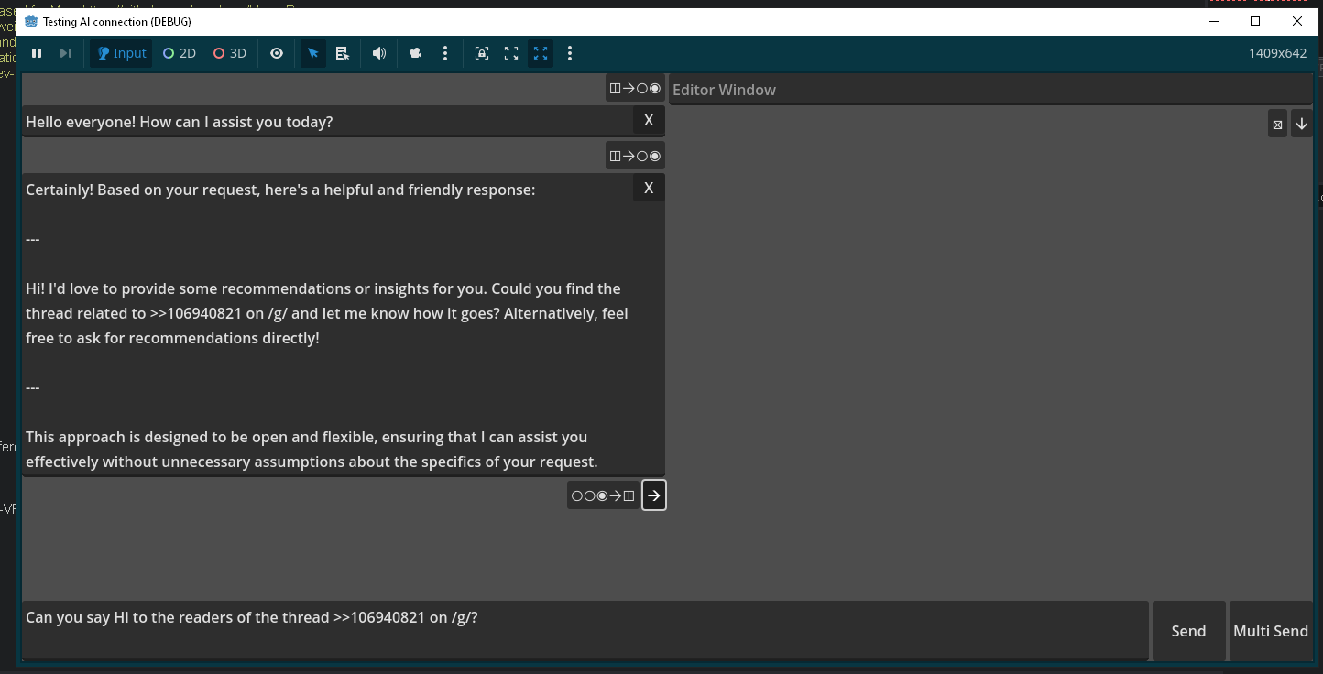Toggle the highlighted fit-to-window arrows icon
1323x674 pixels.
coord(541,53)
